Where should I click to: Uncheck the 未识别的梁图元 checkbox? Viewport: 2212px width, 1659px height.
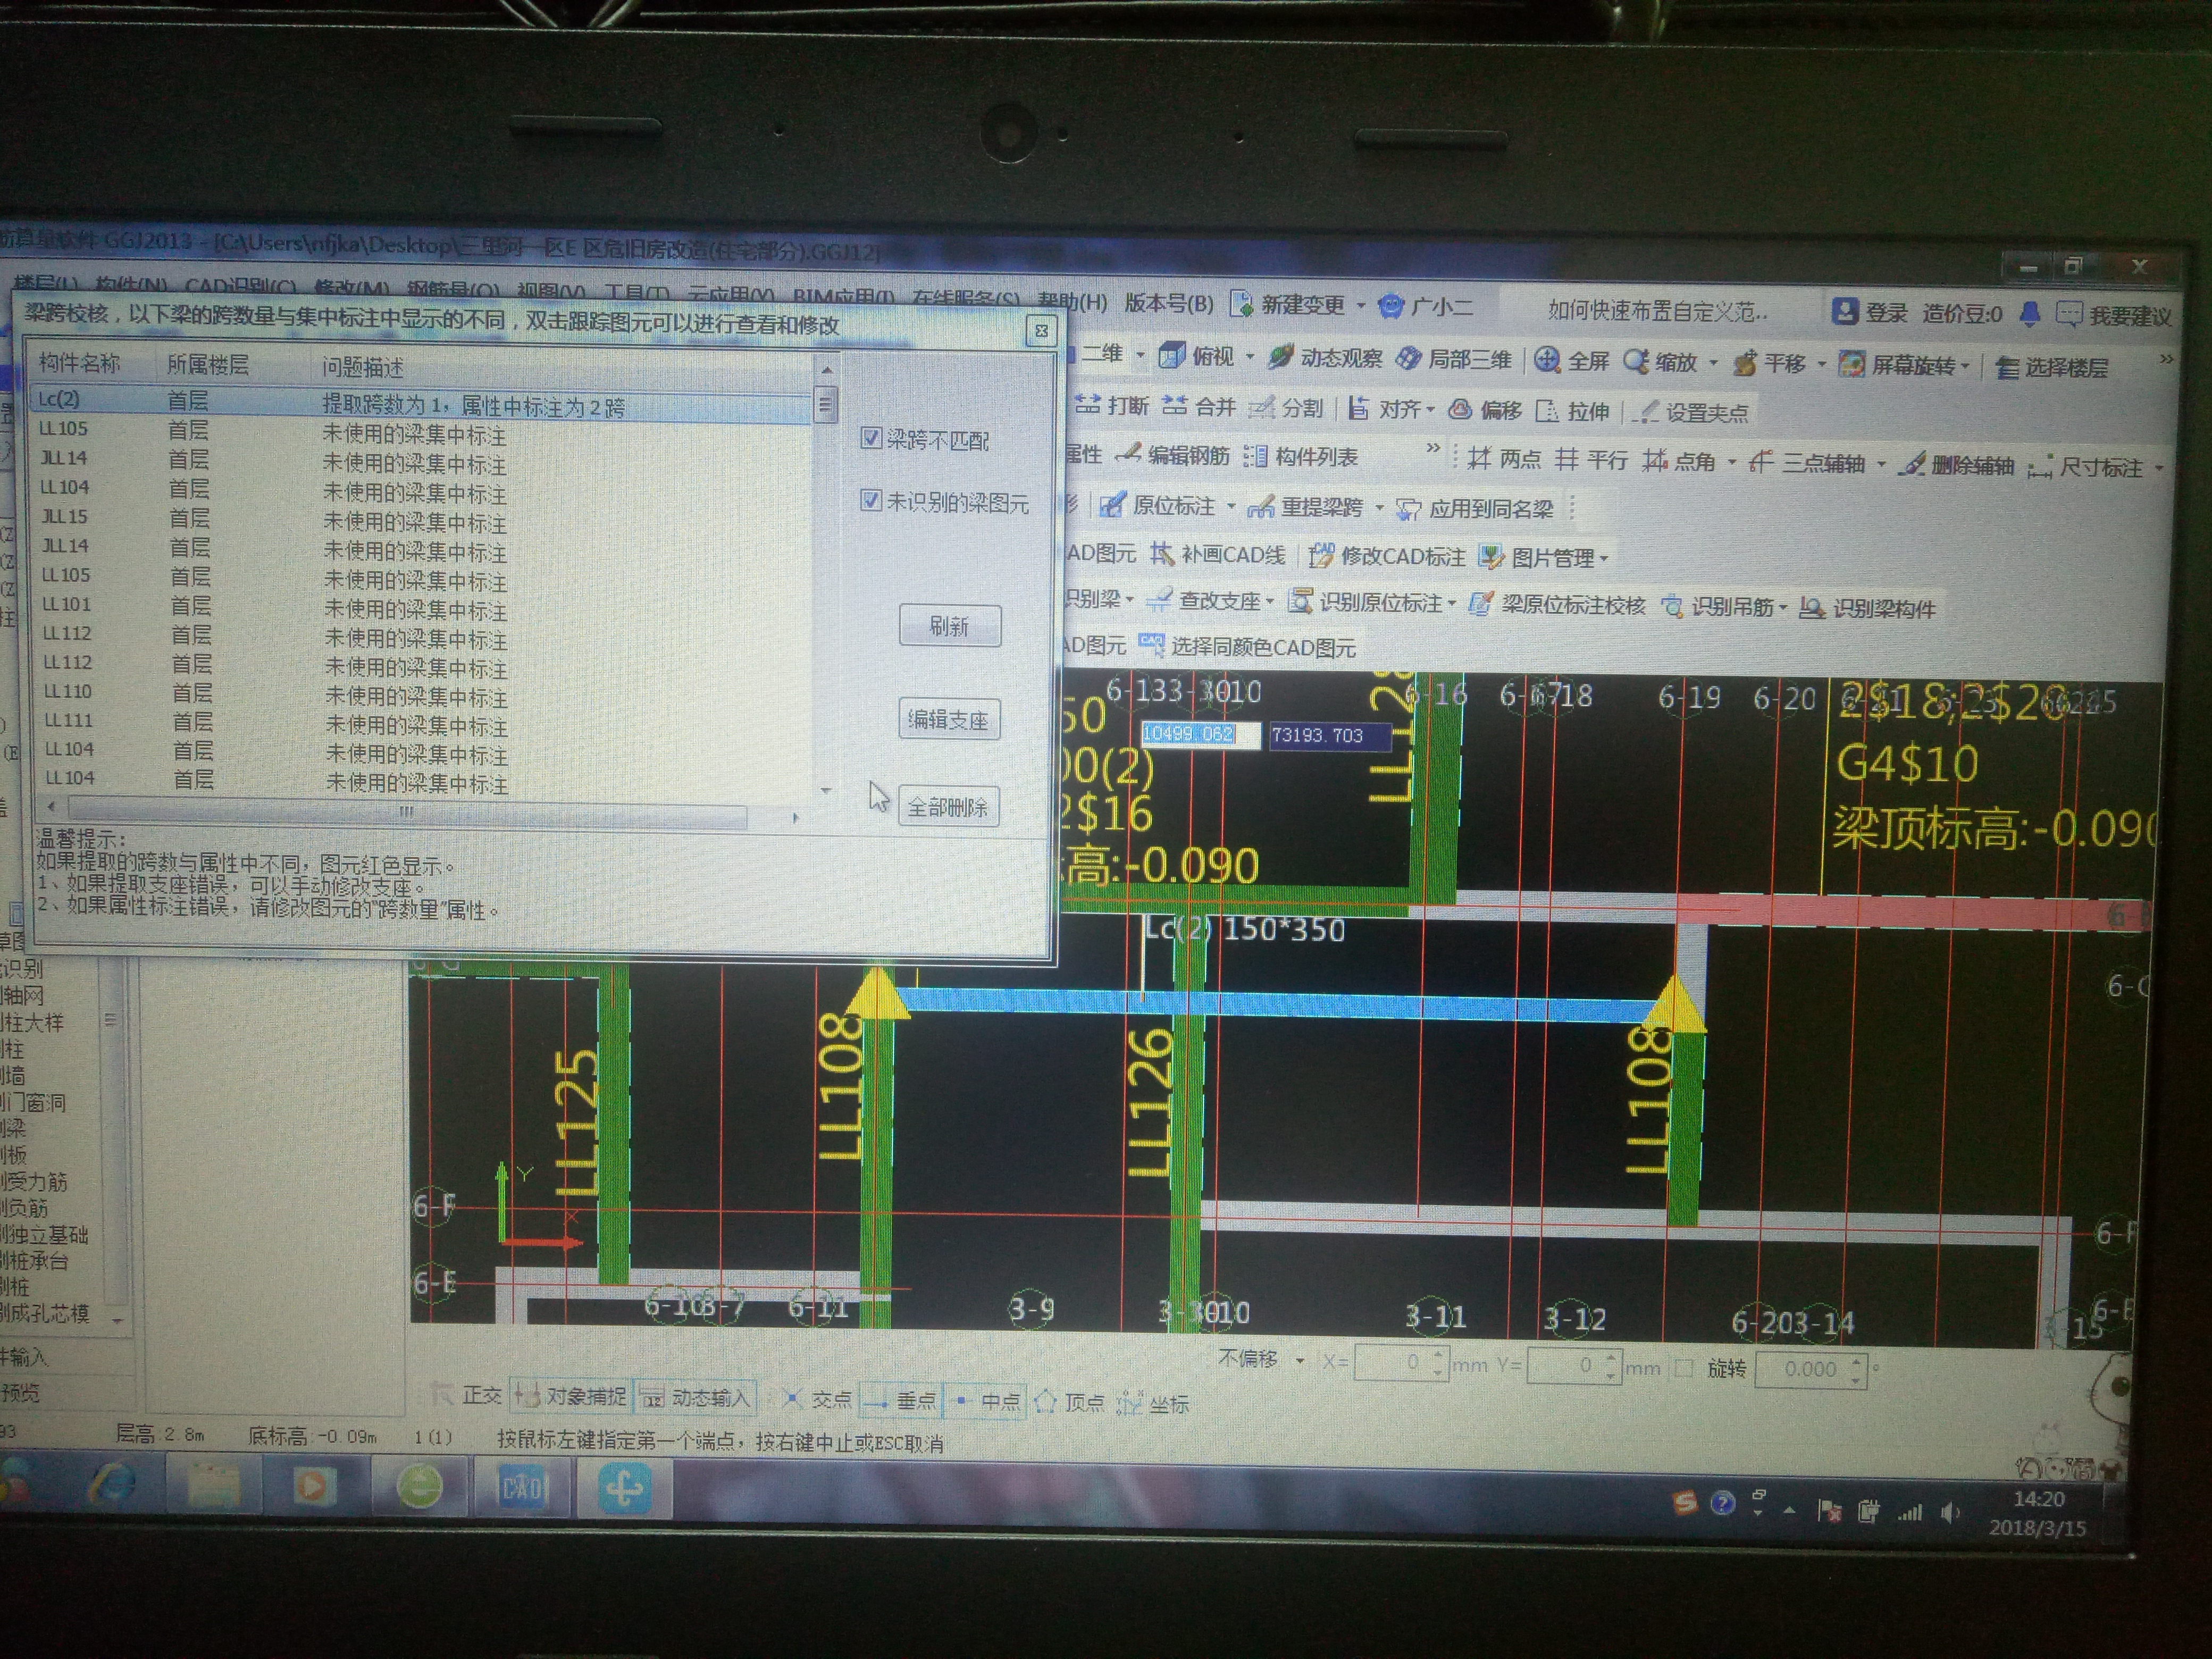[871, 500]
